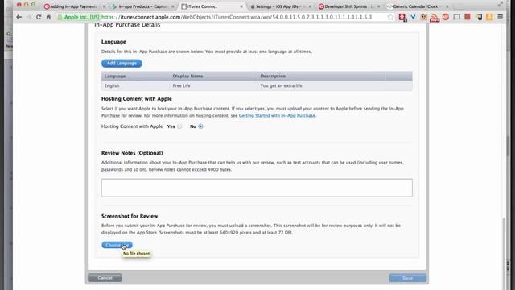Click the browser address bar URL
515x290 pixels.
tap(237, 17)
